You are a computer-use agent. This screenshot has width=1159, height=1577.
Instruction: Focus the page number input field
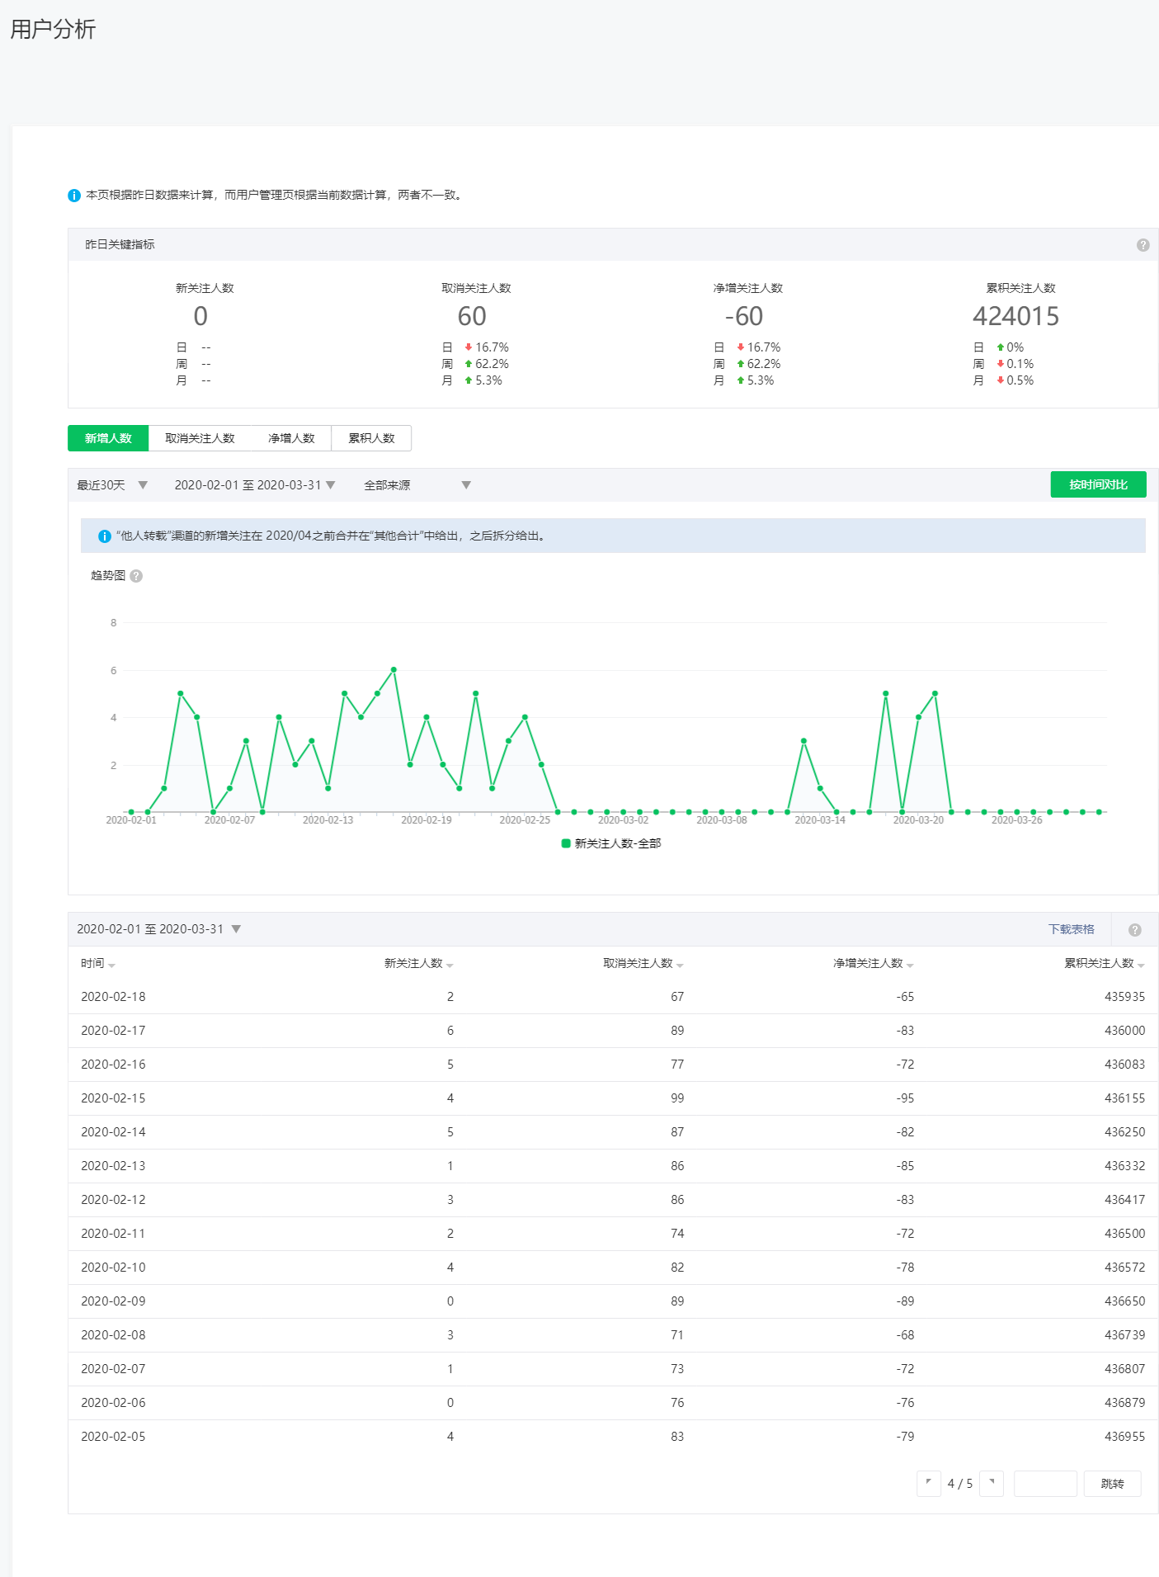[x=1045, y=1484]
